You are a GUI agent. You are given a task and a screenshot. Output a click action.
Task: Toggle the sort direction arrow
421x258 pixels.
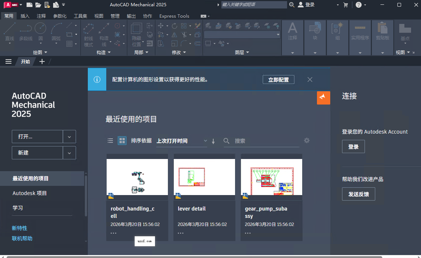tap(213, 141)
